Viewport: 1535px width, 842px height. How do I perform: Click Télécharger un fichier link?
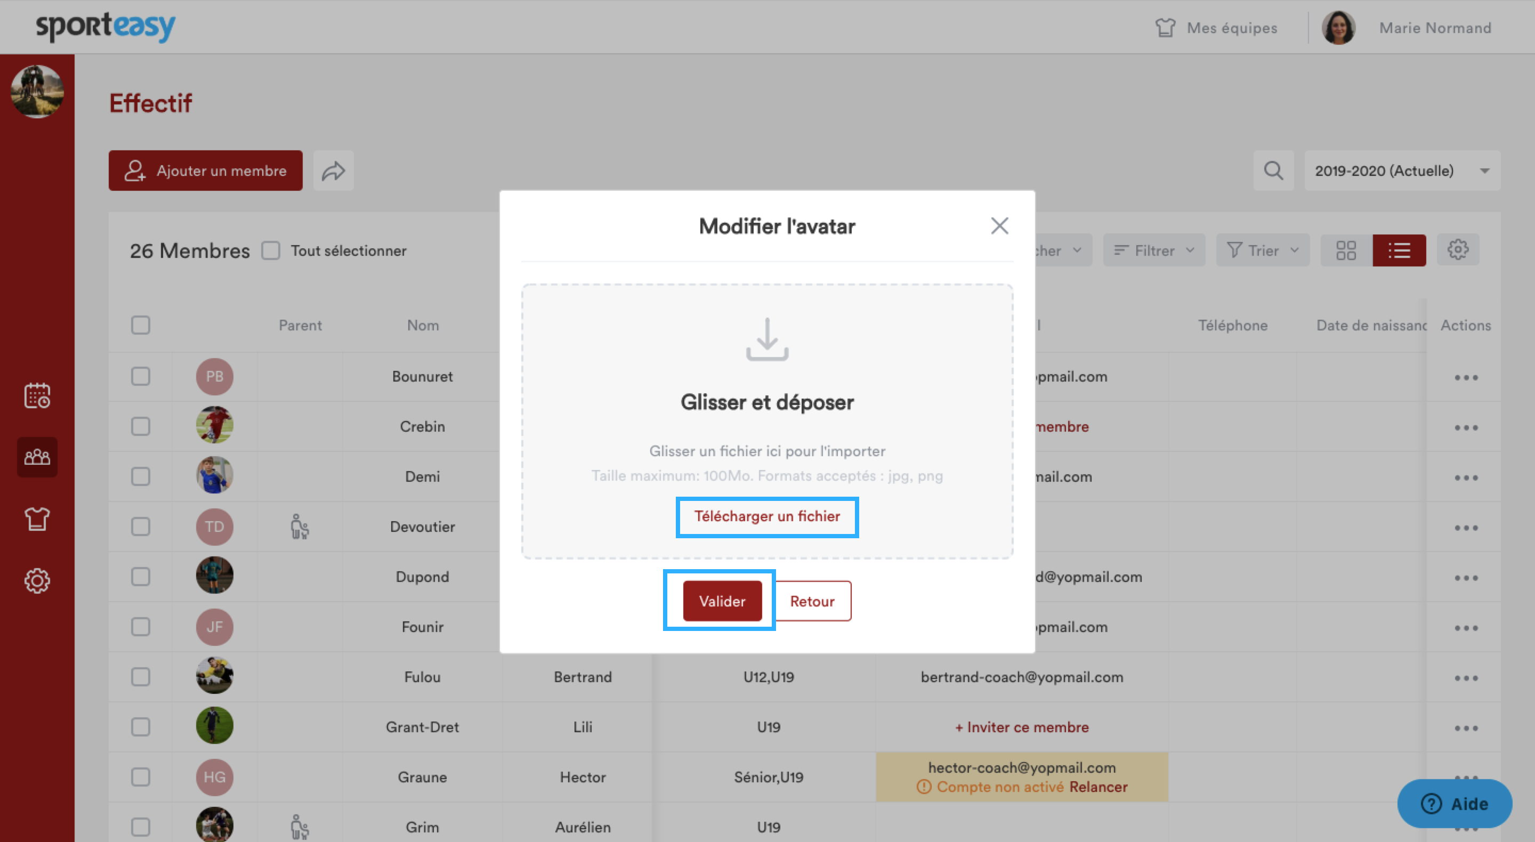(767, 516)
